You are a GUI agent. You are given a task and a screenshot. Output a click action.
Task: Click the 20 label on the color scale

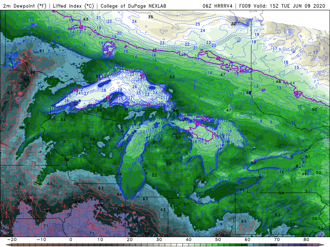click(130, 240)
